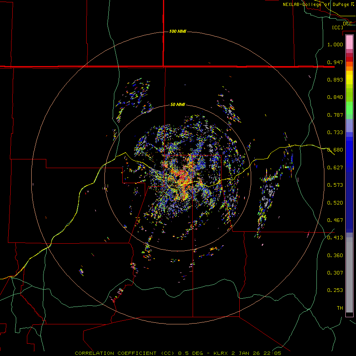Viewport: 356px width, 356px height.
Task: Click the 0.307 legend value
Action: pyautogui.click(x=335, y=273)
